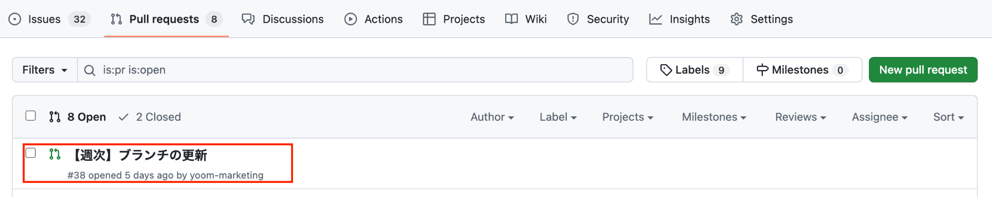Click the is:pr is:open search field
This screenshot has height=197, width=992.
point(358,70)
